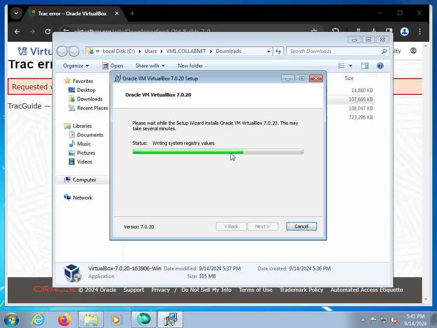Screen dimensions: 437x328
Task: Open Windows Explorer taskbar button
Action: 90,319
